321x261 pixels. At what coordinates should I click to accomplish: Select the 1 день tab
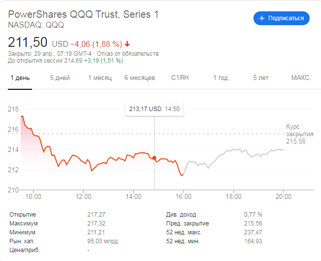pos(20,78)
